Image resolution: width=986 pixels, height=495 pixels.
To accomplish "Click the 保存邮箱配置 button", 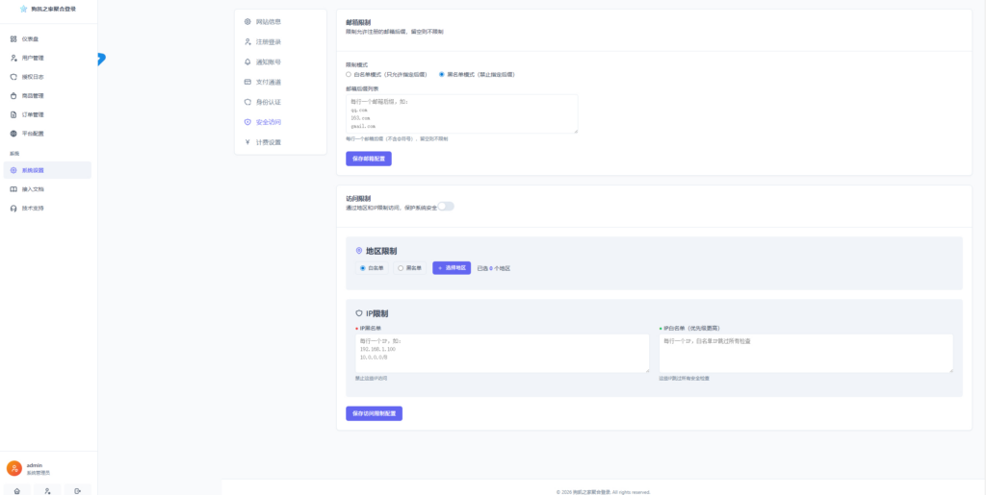I will point(369,158).
